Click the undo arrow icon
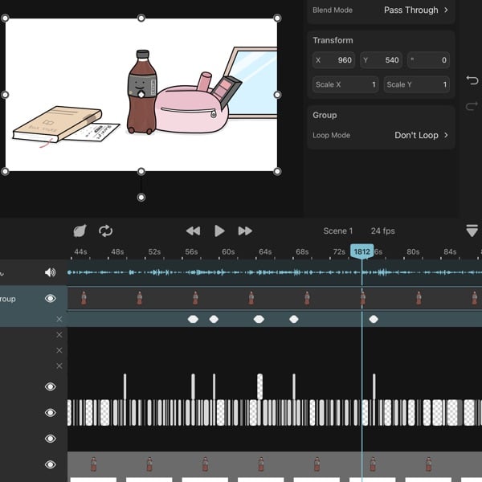This screenshot has width=482, height=482. pos(472,80)
